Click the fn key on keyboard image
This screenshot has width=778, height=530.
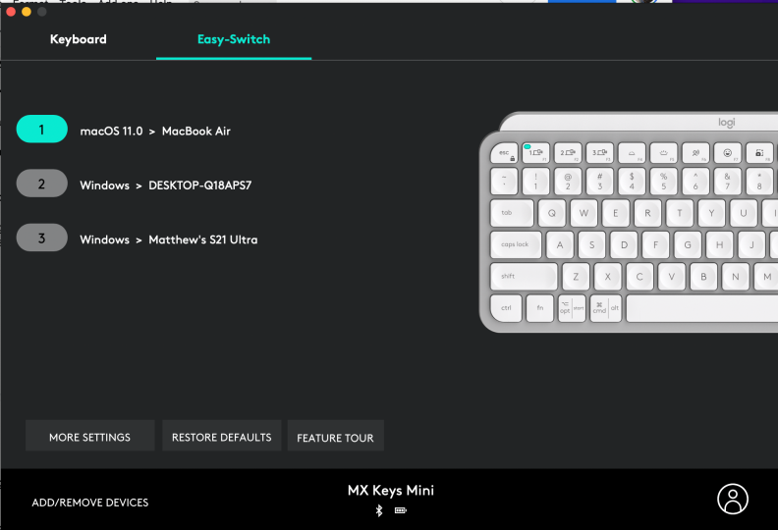(x=540, y=308)
